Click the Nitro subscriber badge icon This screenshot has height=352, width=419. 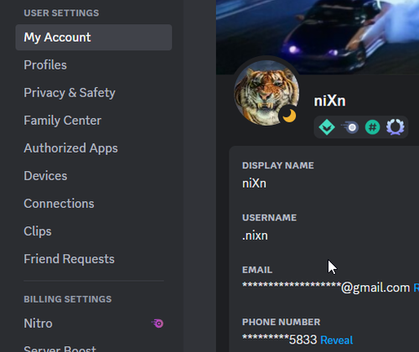pos(349,127)
